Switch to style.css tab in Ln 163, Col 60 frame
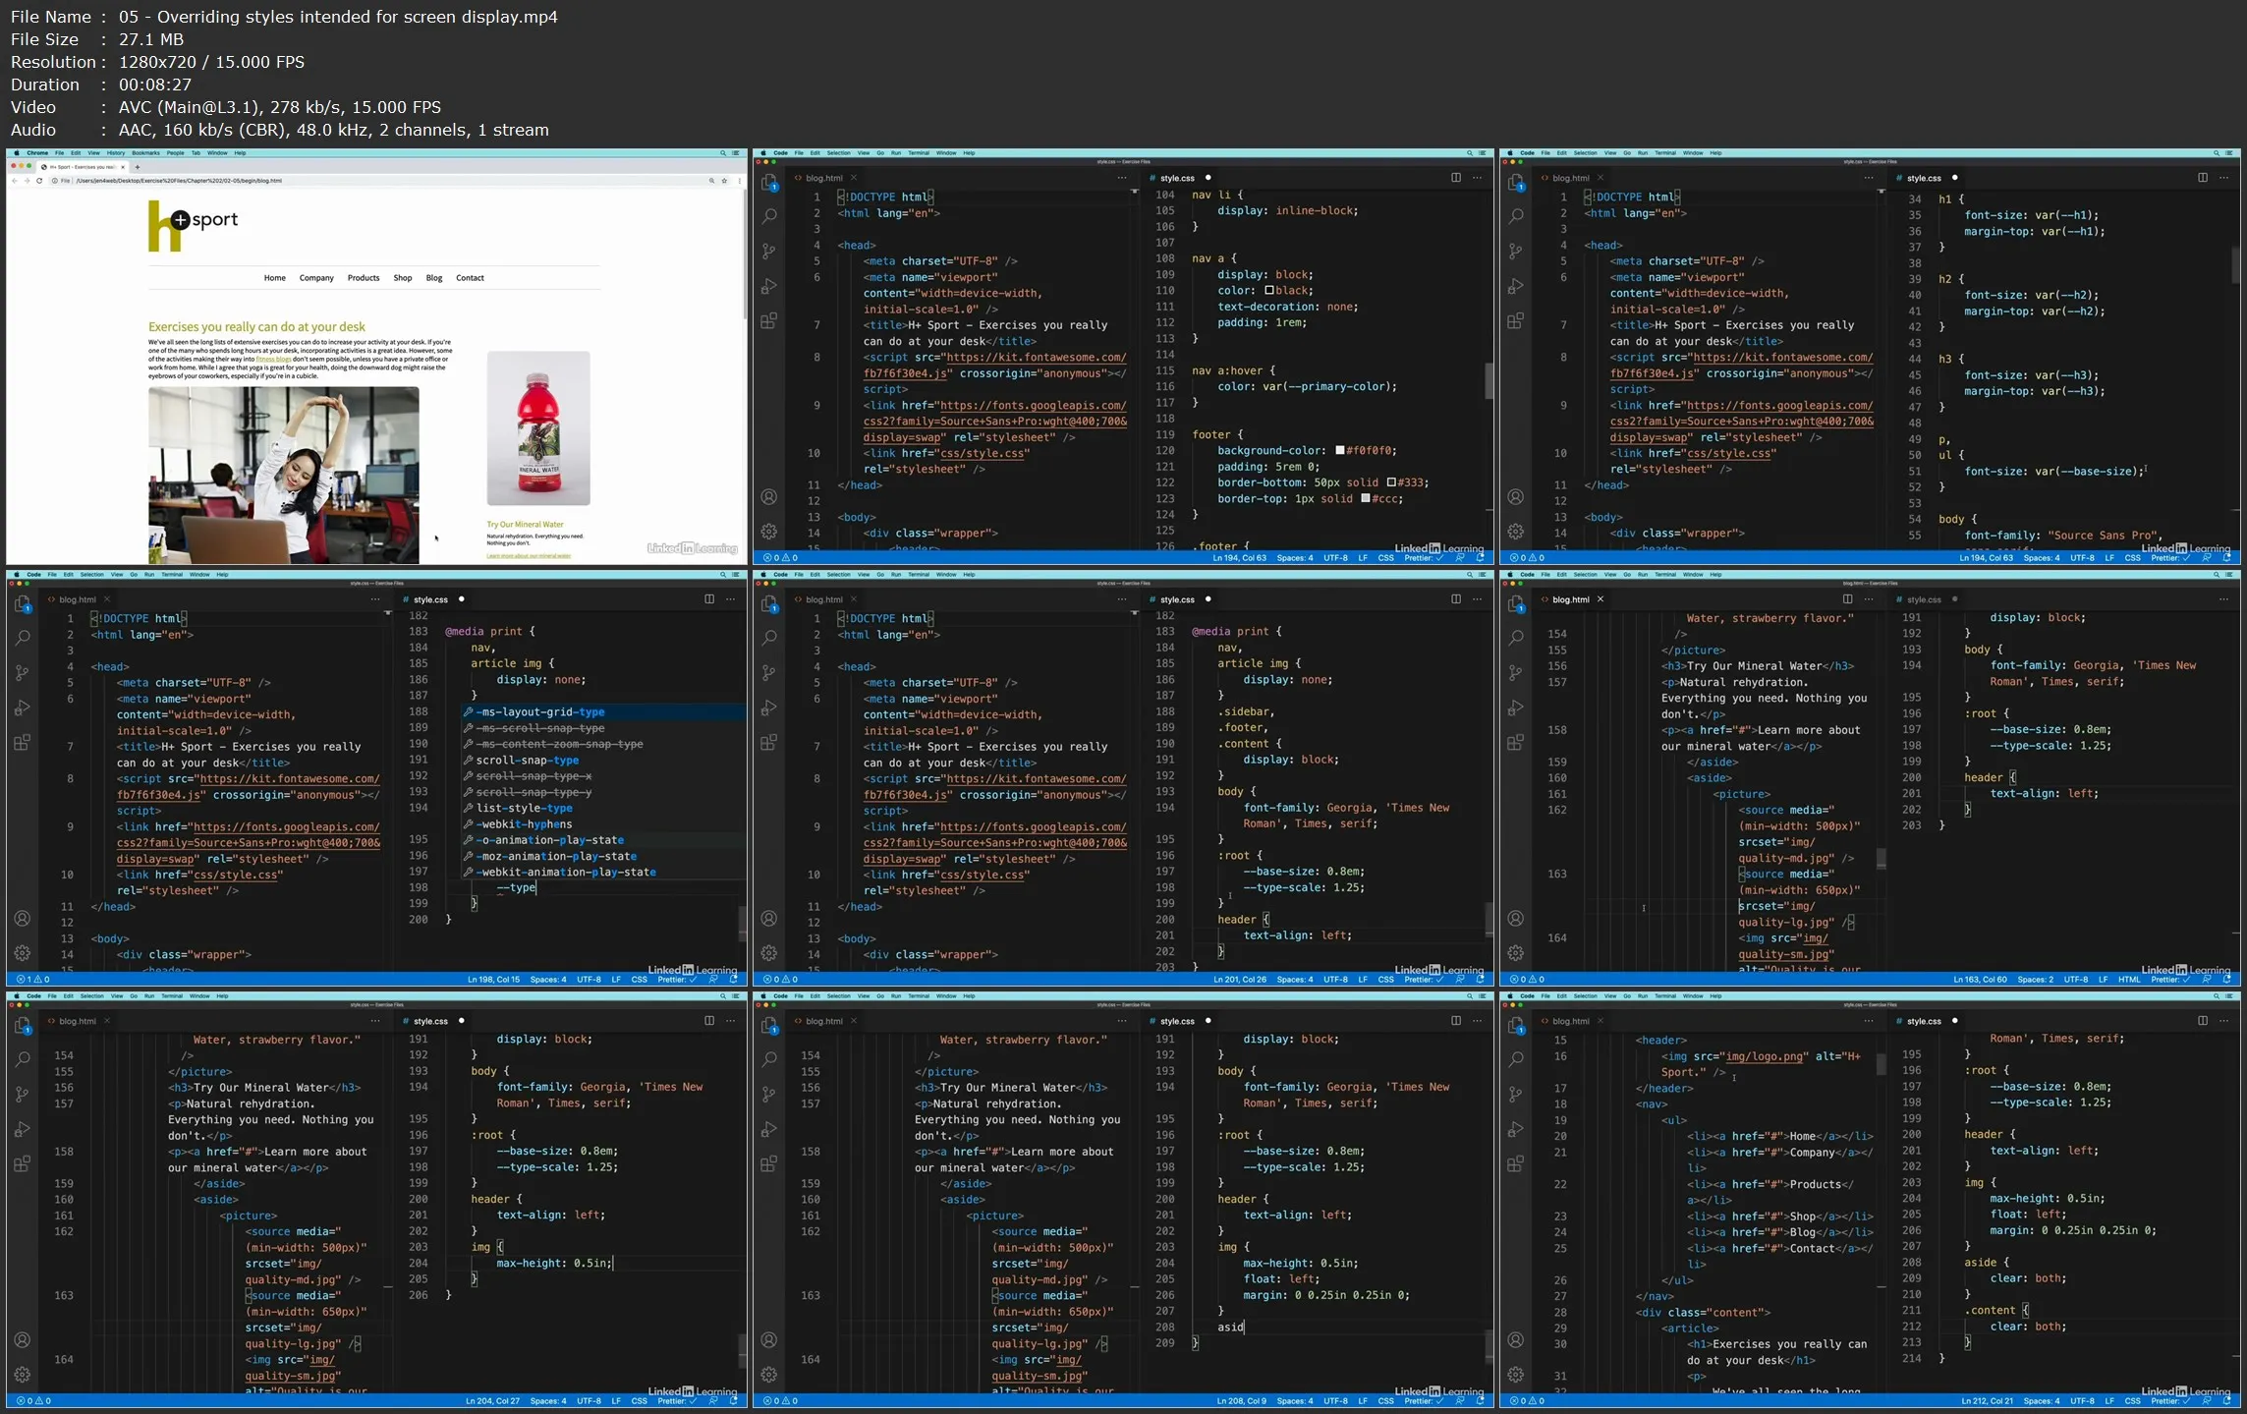The image size is (2247, 1414). point(1924,599)
